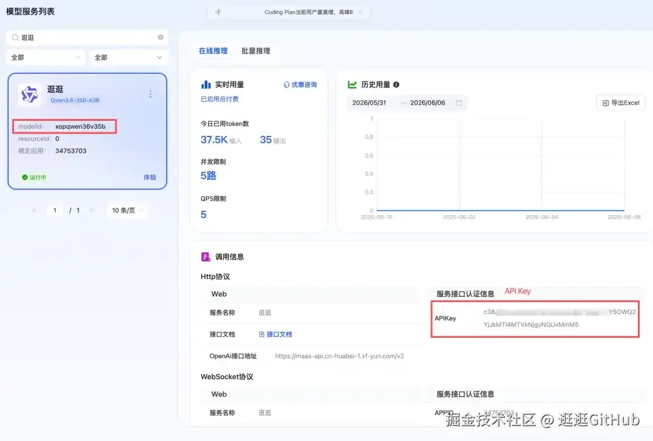
Task: Click the 体验 link on the model card
Action: point(150,177)
